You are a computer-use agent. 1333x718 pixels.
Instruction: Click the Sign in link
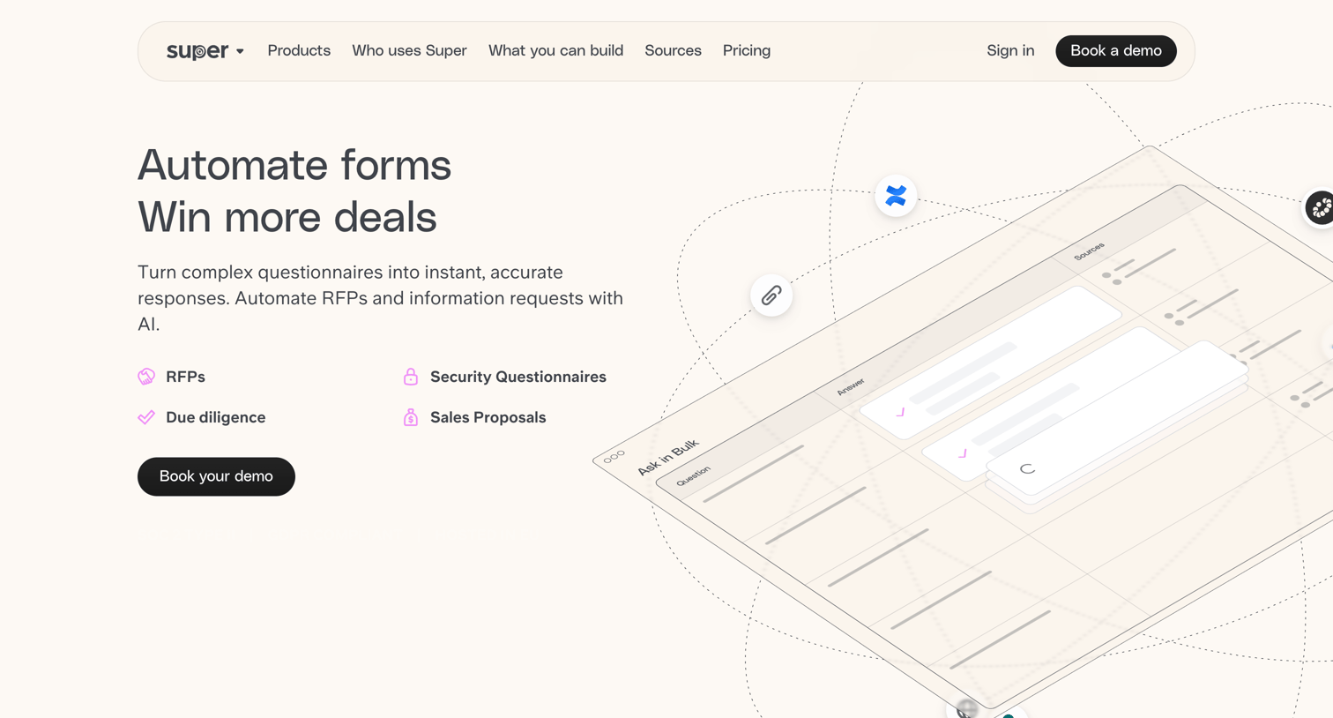coord(1010,51)
